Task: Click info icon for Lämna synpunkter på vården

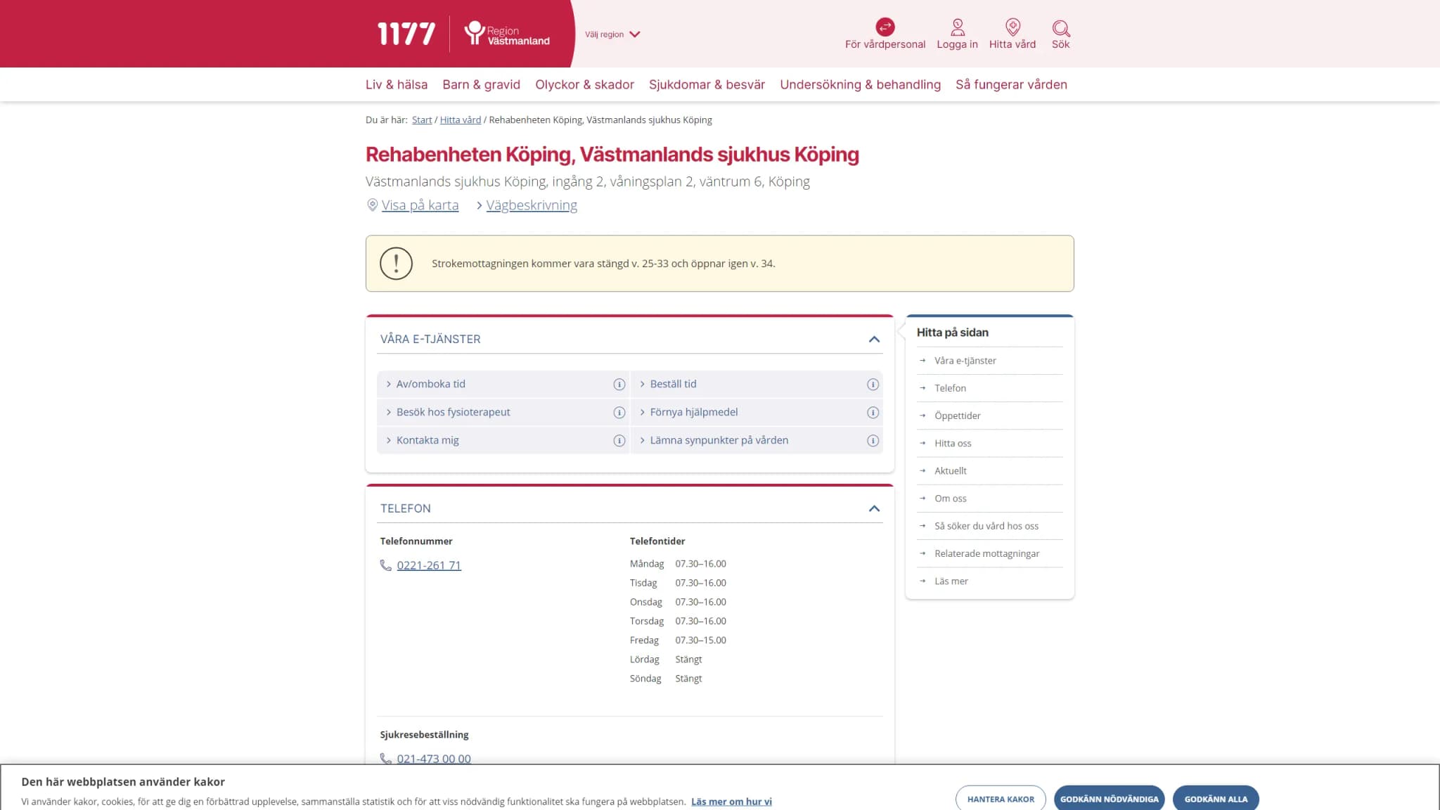Action: 873,441
